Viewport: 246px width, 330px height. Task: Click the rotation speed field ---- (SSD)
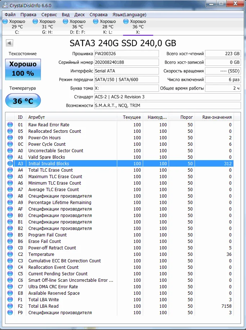(223, 71)
